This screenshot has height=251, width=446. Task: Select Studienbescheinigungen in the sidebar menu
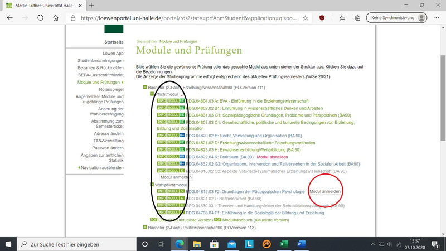coord(101,60)
